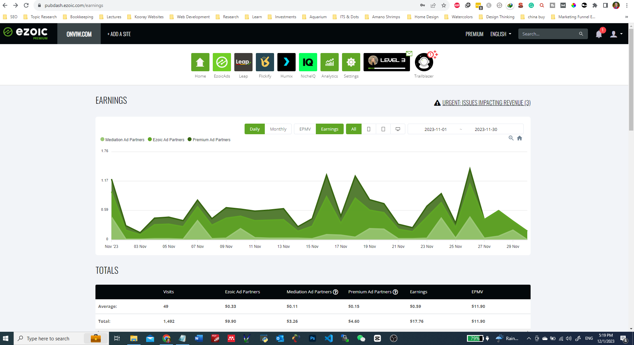Bookmark this page with star icon
This screenshot has height=345, width=634.
coord(444,5)
